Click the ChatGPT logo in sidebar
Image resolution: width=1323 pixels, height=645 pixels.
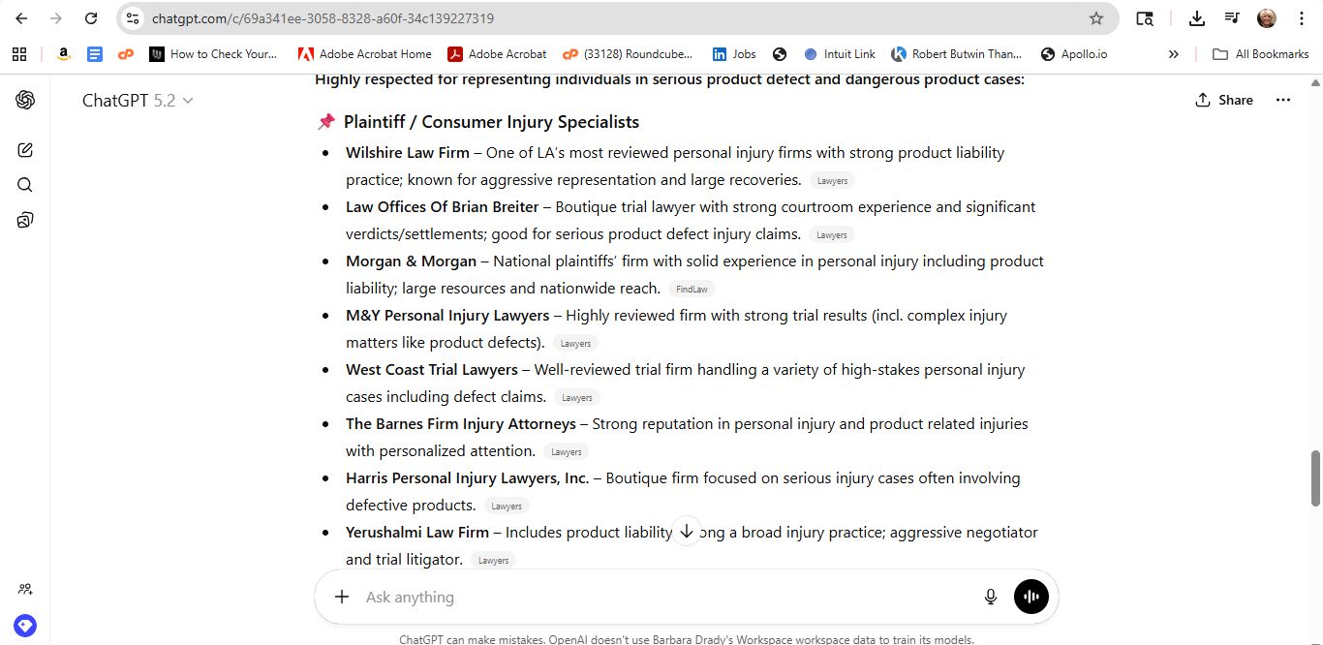point(25,100)
